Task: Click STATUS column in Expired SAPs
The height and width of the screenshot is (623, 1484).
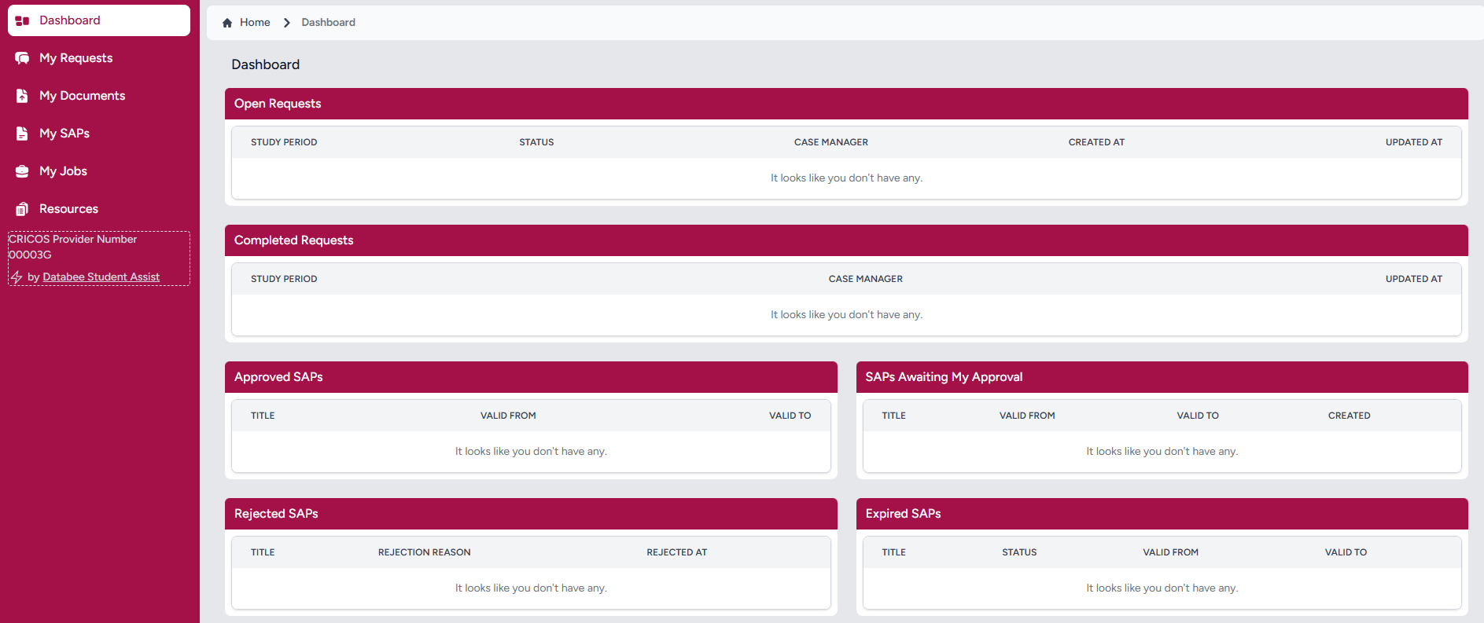Action: [1019, 552]
